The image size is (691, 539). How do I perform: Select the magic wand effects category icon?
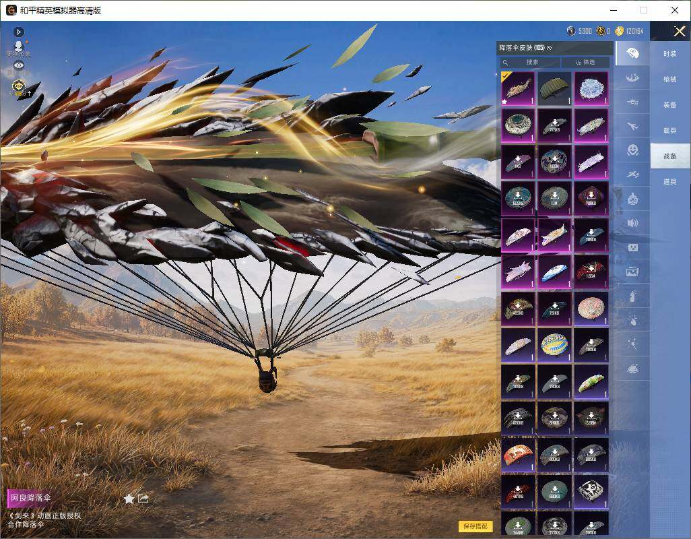tap(632, 344)
